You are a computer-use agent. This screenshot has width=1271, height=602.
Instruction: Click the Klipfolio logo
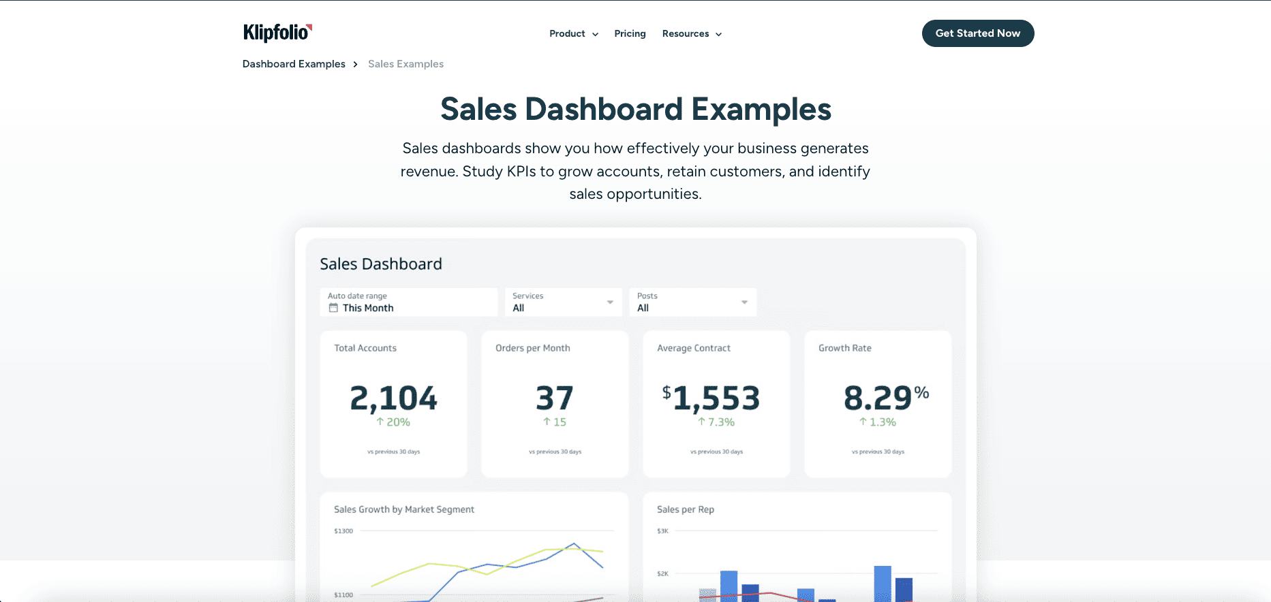click(x=277, y=33)
